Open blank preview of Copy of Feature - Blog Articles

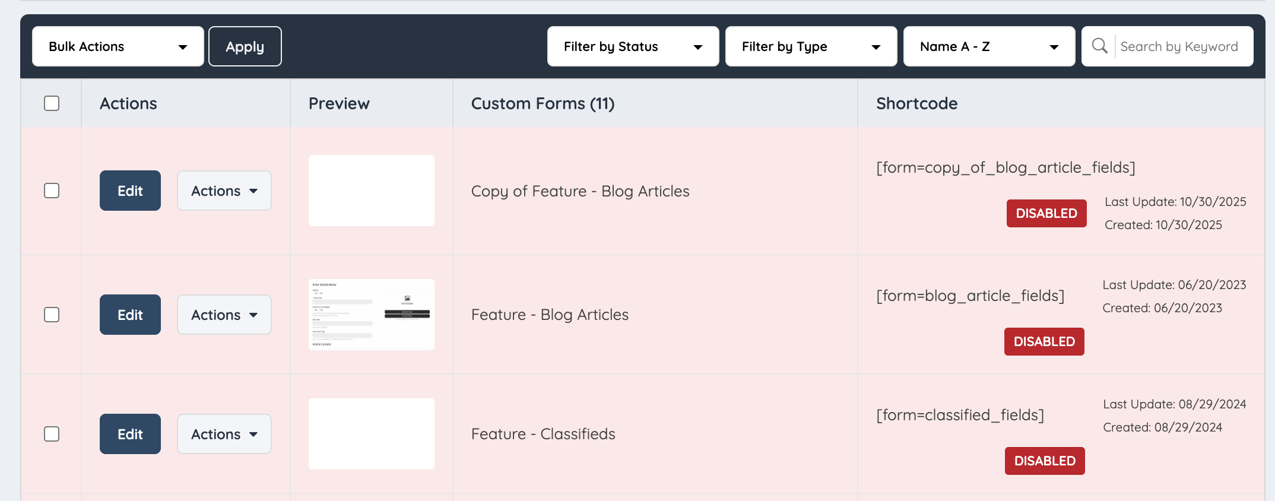[372, 191]
